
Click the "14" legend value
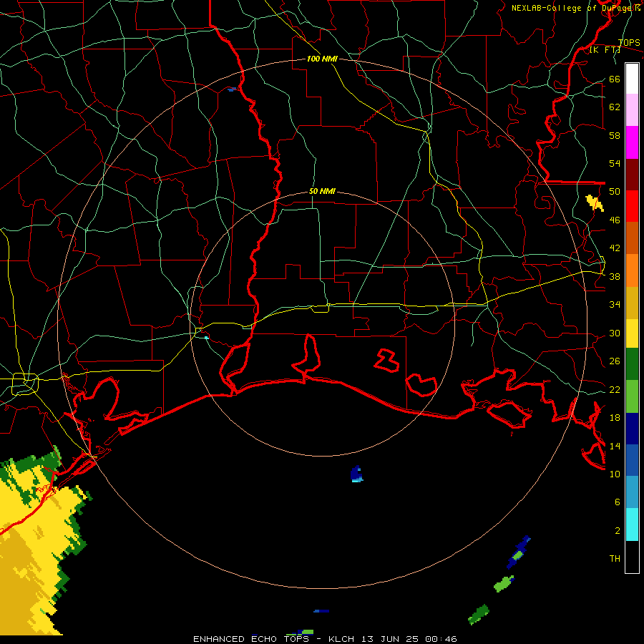tap(615, 446)
